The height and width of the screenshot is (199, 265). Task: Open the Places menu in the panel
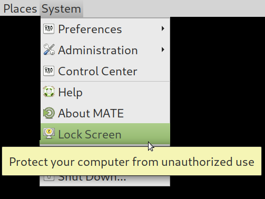(20, 8)
